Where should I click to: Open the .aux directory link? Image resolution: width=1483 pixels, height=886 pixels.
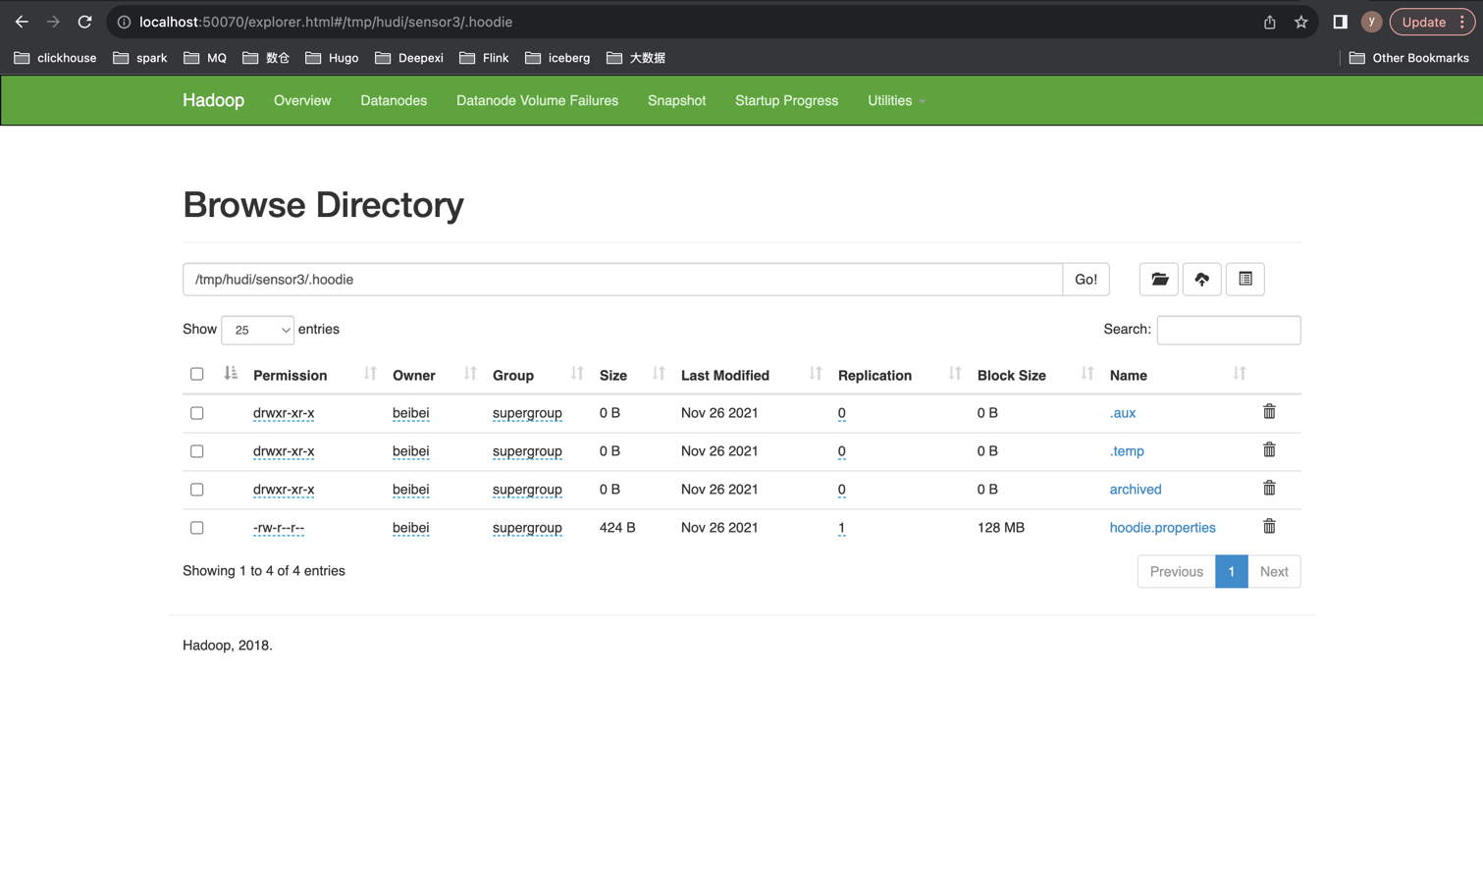pos(1123,413)
